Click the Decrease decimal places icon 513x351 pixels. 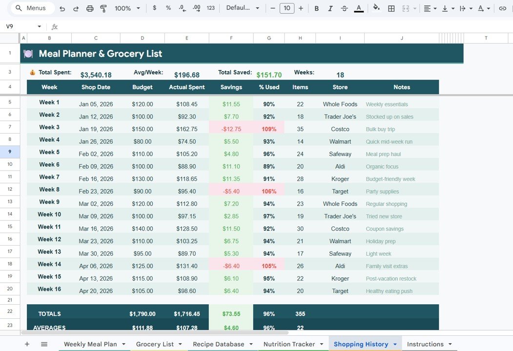tap(182, 8)
